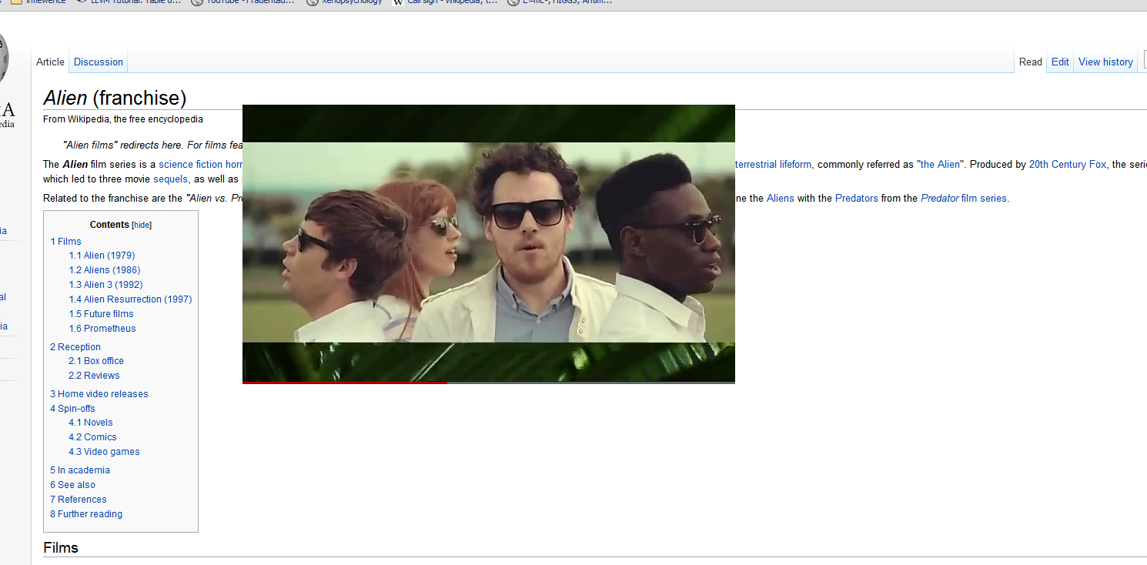Image resolution: width=1147 pixels, height=565 pixels.
Task: Jump to section 1.1 Alien (1979)
Action: click(102, 256)
